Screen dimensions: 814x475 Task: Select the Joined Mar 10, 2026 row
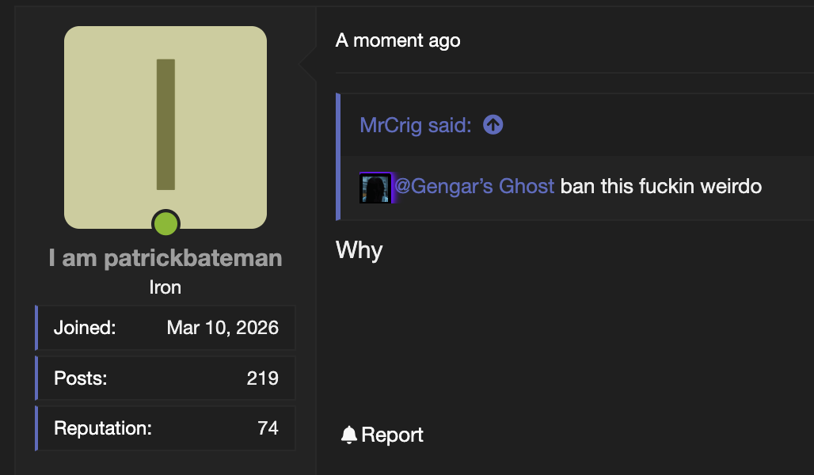(165, 328)
